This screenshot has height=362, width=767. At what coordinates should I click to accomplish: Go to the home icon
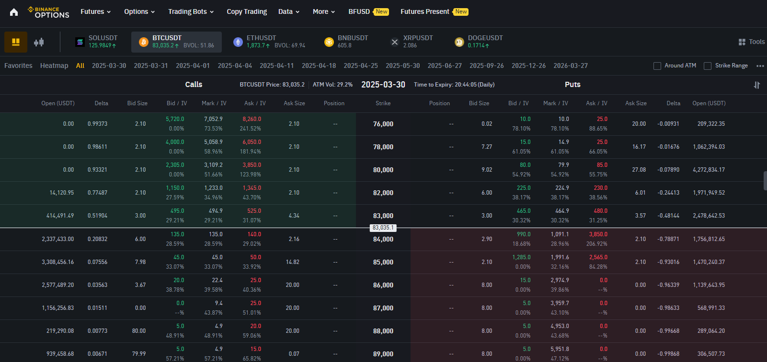[14, 12]
